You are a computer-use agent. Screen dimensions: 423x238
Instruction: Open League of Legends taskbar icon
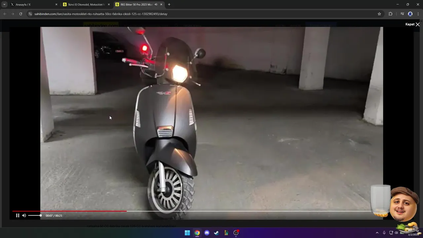pyautogui.click(x=226, y=233)
